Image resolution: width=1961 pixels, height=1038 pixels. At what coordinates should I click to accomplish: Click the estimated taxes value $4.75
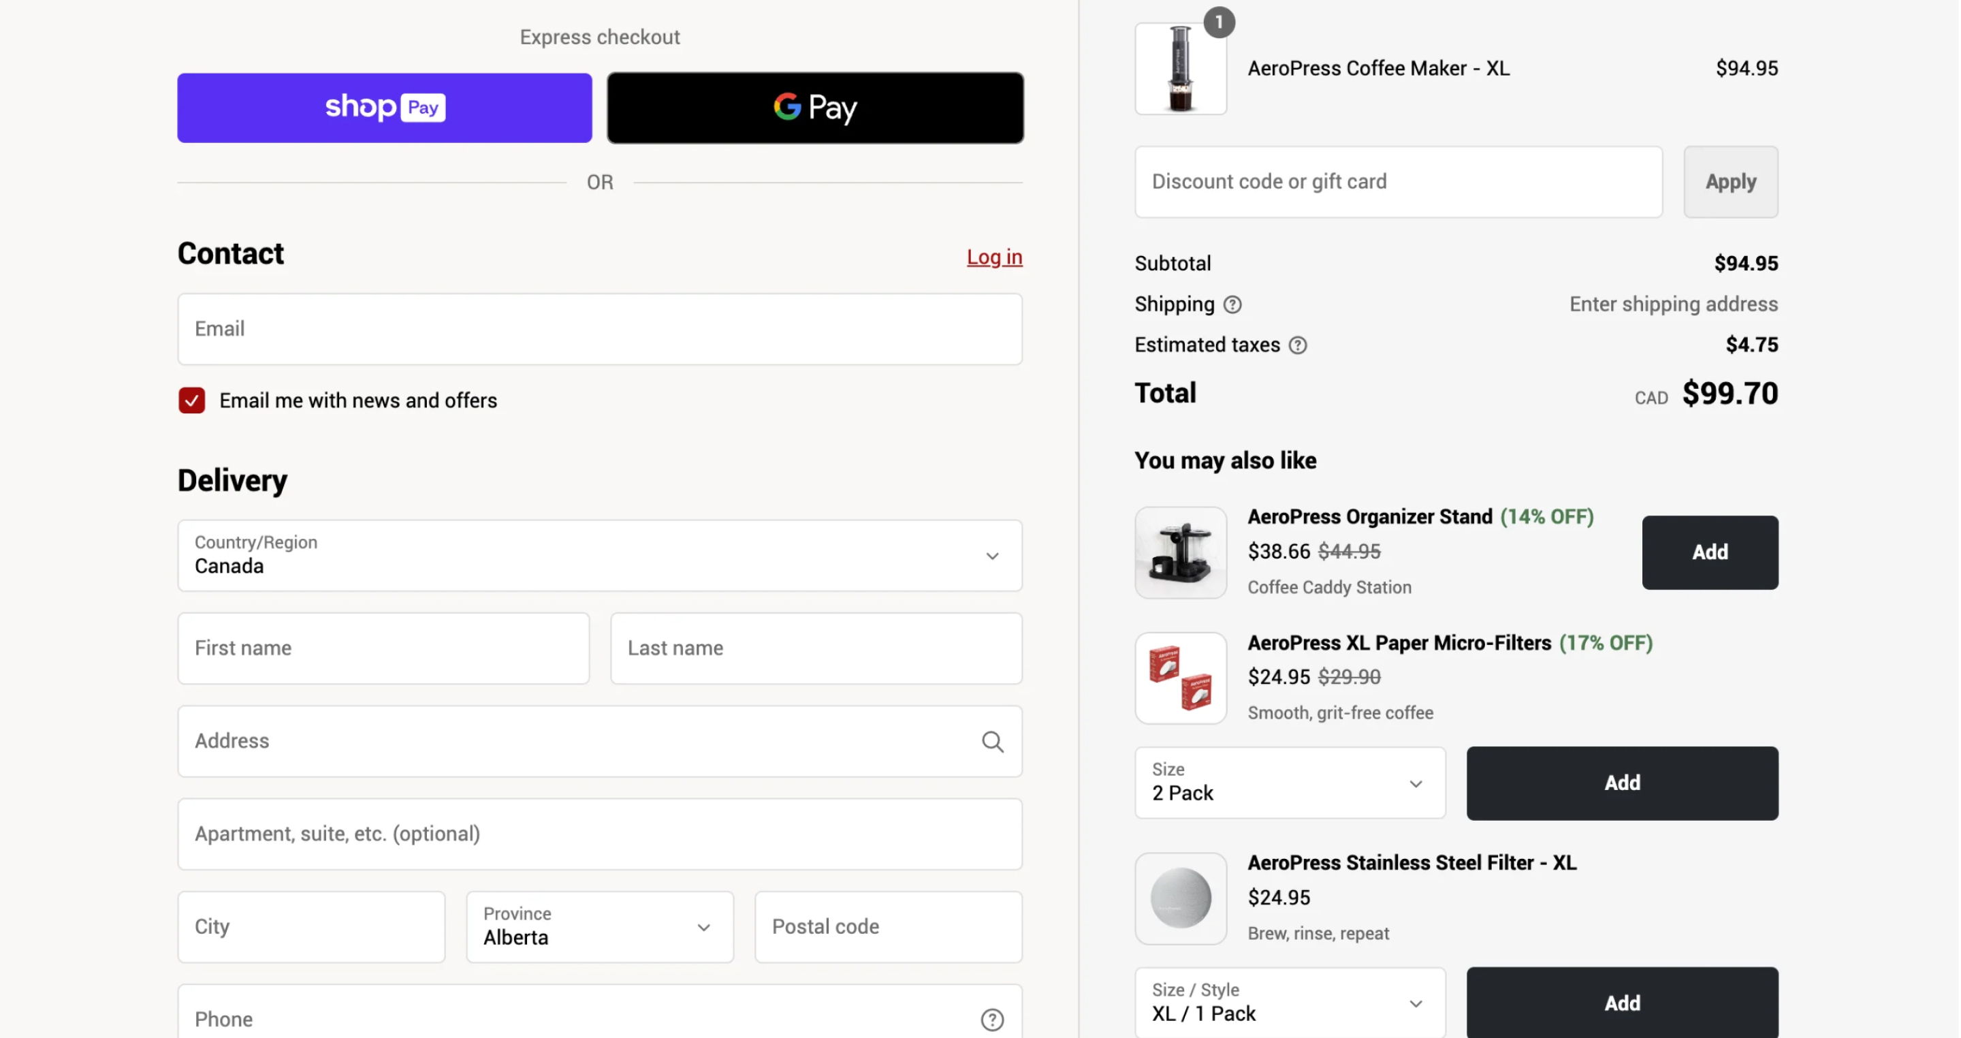[1752, 345]
